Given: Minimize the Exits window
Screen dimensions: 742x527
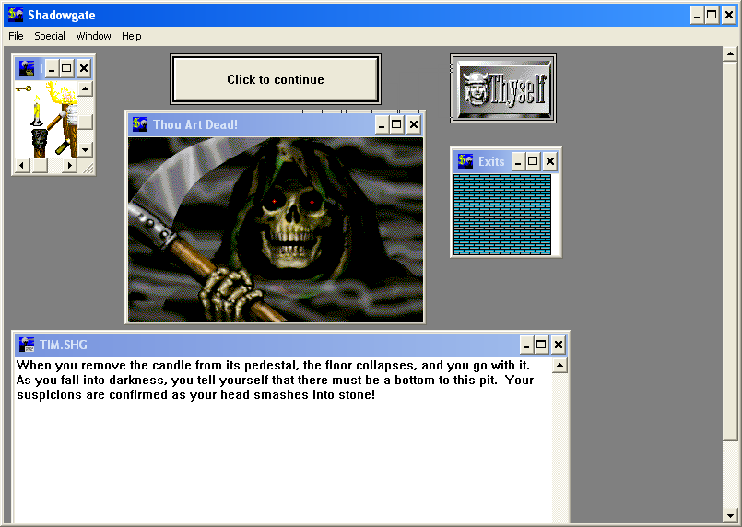Looking at the screenshot, I should (518, 162).
